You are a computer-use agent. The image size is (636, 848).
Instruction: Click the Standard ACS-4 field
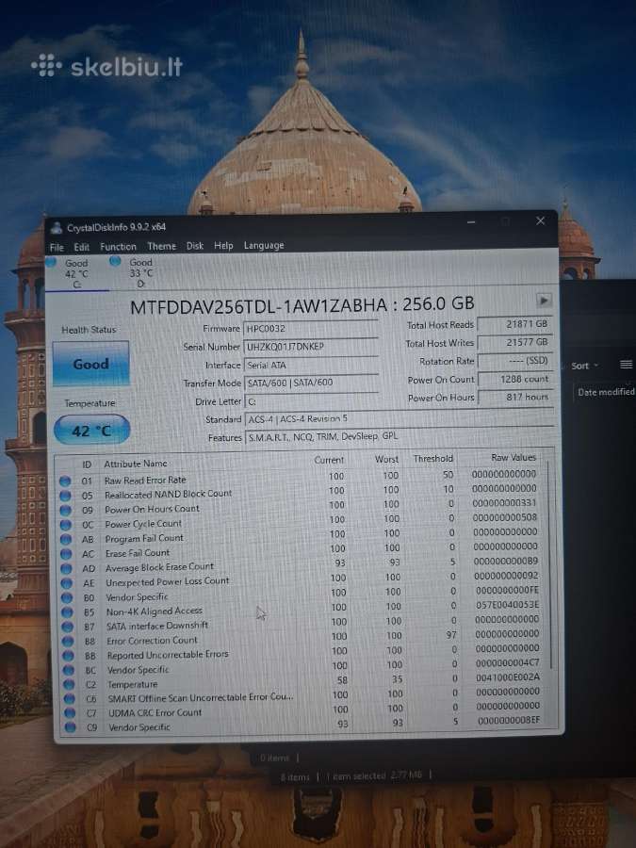coord(400,418)
